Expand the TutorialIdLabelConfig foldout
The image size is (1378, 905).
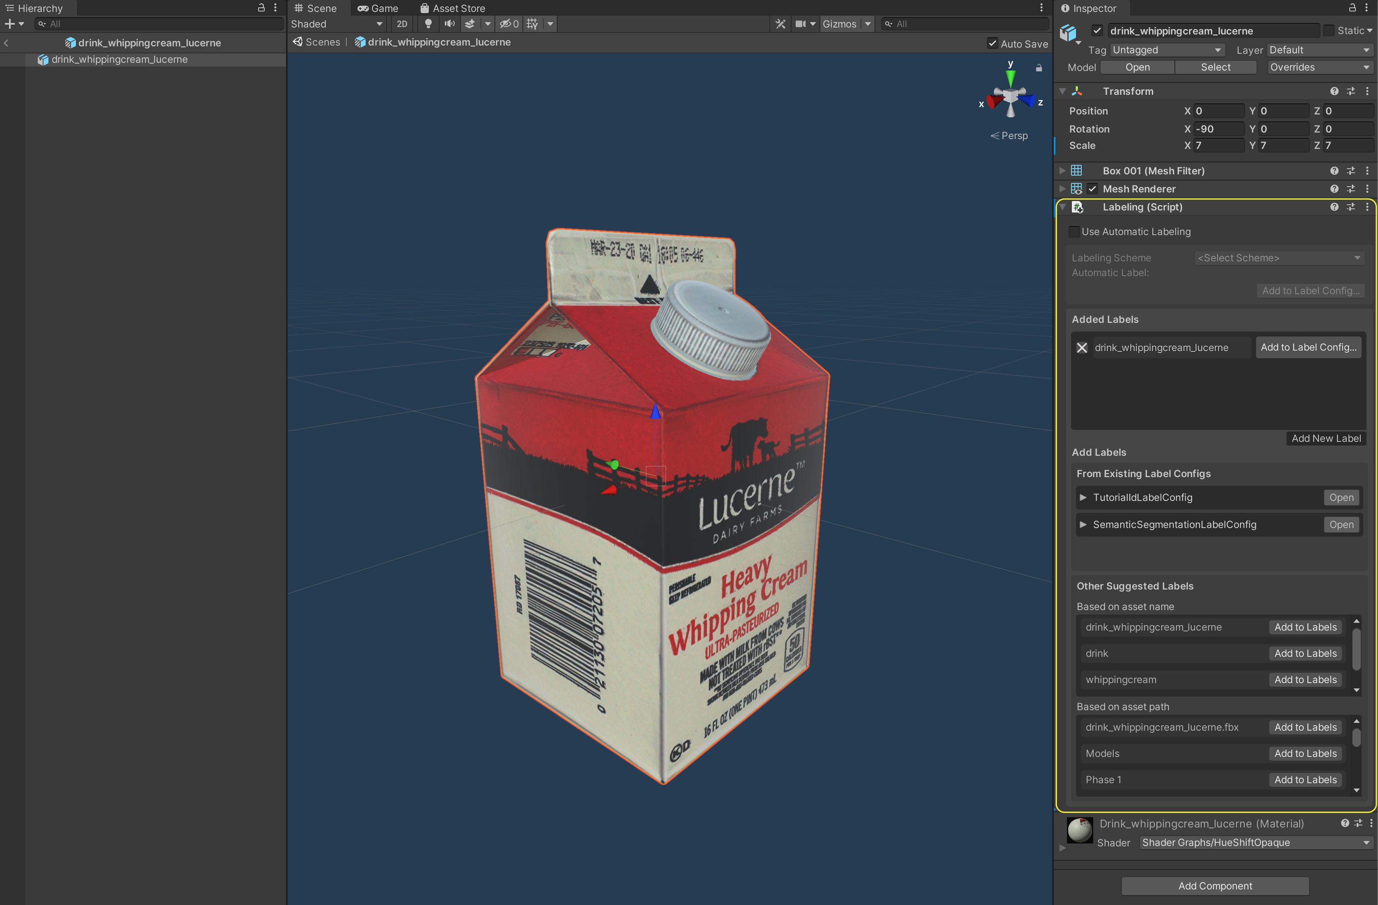point(1083,497)
